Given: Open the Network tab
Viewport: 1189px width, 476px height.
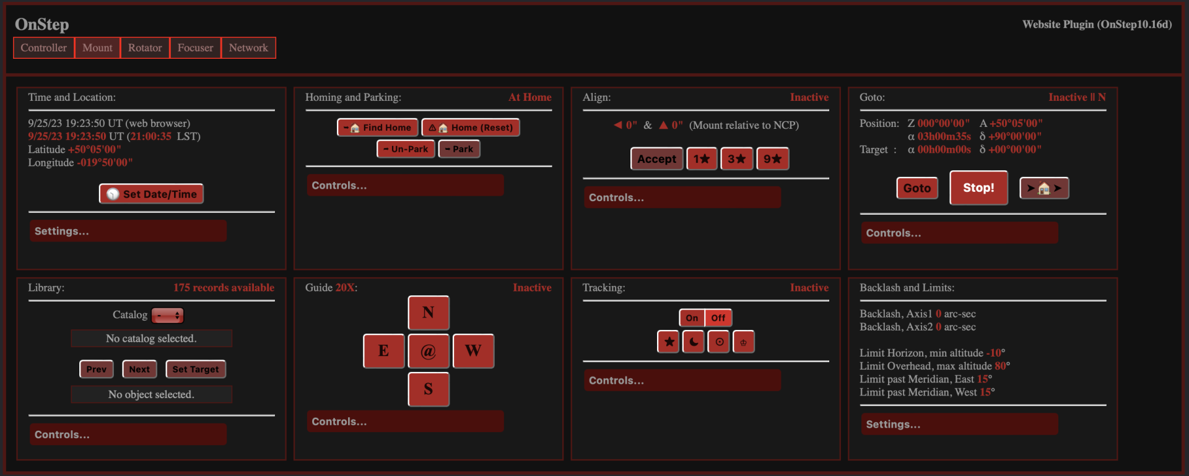Looking at the screenshot, I should (248, 48).
